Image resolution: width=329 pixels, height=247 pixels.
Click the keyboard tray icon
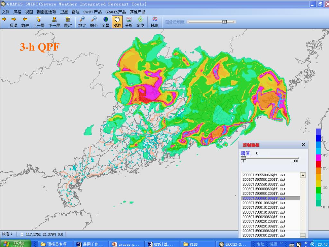pos(292,244)
